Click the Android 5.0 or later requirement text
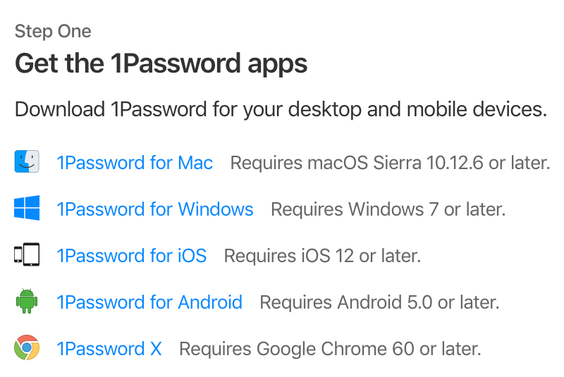 coord(379,302)
